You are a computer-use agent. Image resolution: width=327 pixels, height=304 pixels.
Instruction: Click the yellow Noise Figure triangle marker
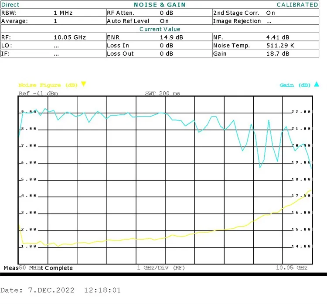83,84
